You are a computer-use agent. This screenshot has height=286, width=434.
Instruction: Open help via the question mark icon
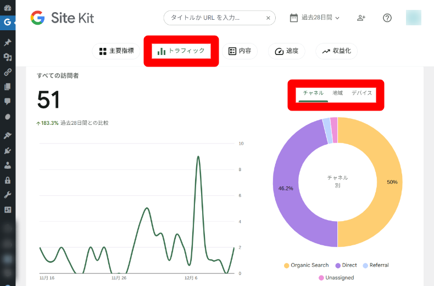point(387,18)
